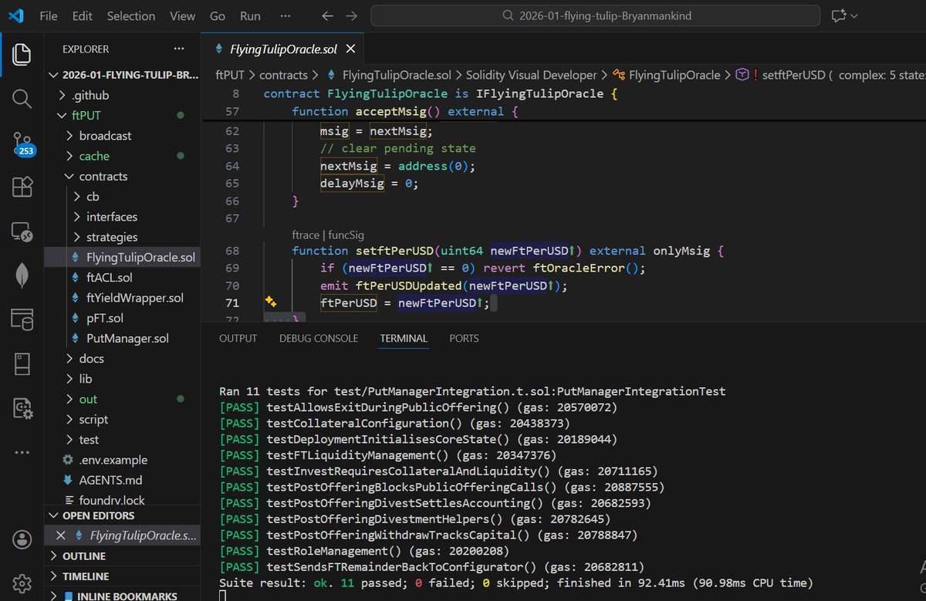Open ftYieldWrapper.sol file
Image resolution: width=926 pixels, height=601 pixels.
121,298
